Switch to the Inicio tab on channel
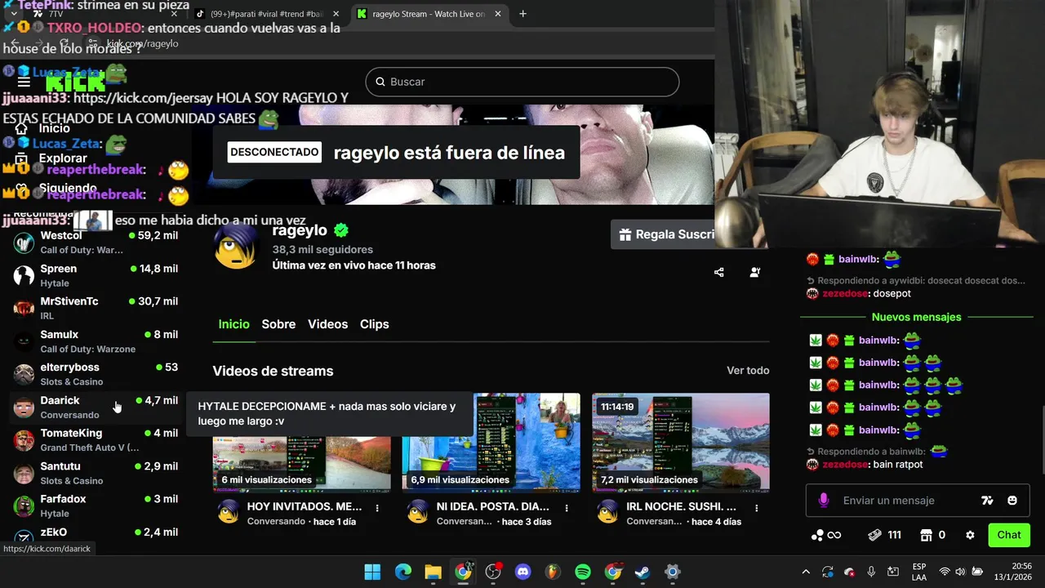 pyautogui.click(x=233, y=324)
